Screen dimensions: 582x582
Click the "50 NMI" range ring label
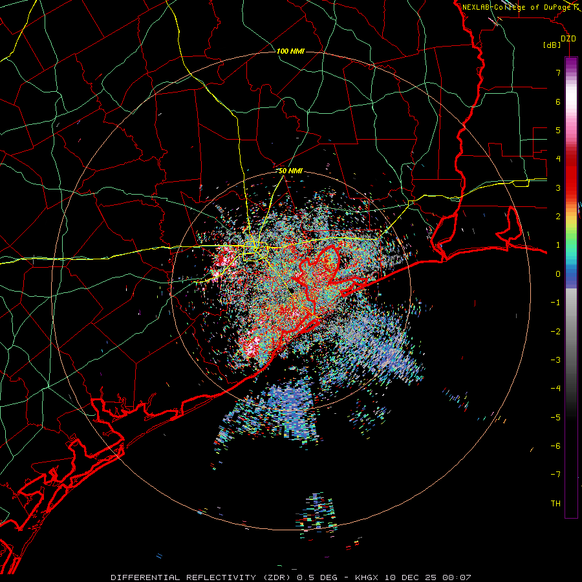click(x=290, y=171)
